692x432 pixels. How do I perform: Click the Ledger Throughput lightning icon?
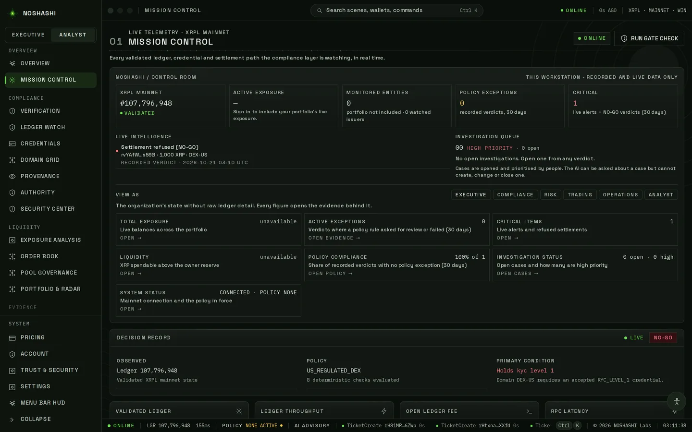(384, 411)
